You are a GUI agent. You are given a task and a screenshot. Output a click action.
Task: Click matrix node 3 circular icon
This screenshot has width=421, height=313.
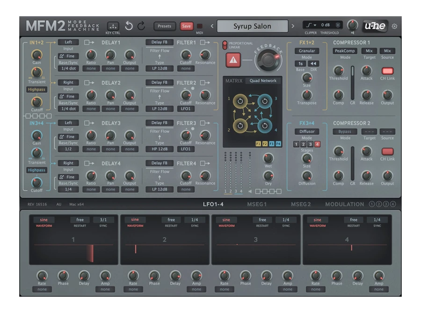pos(265,101)
